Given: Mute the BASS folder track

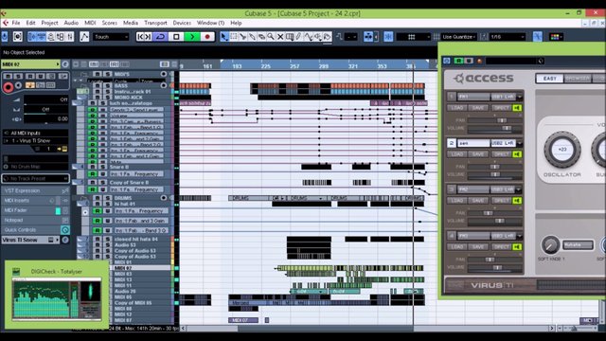Looking at the screenshot, I should [x=98, y=85].
